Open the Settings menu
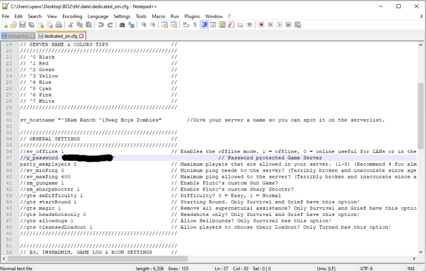Screen dimensions: 426x272 pyautogui.click(x=122, y=16)
